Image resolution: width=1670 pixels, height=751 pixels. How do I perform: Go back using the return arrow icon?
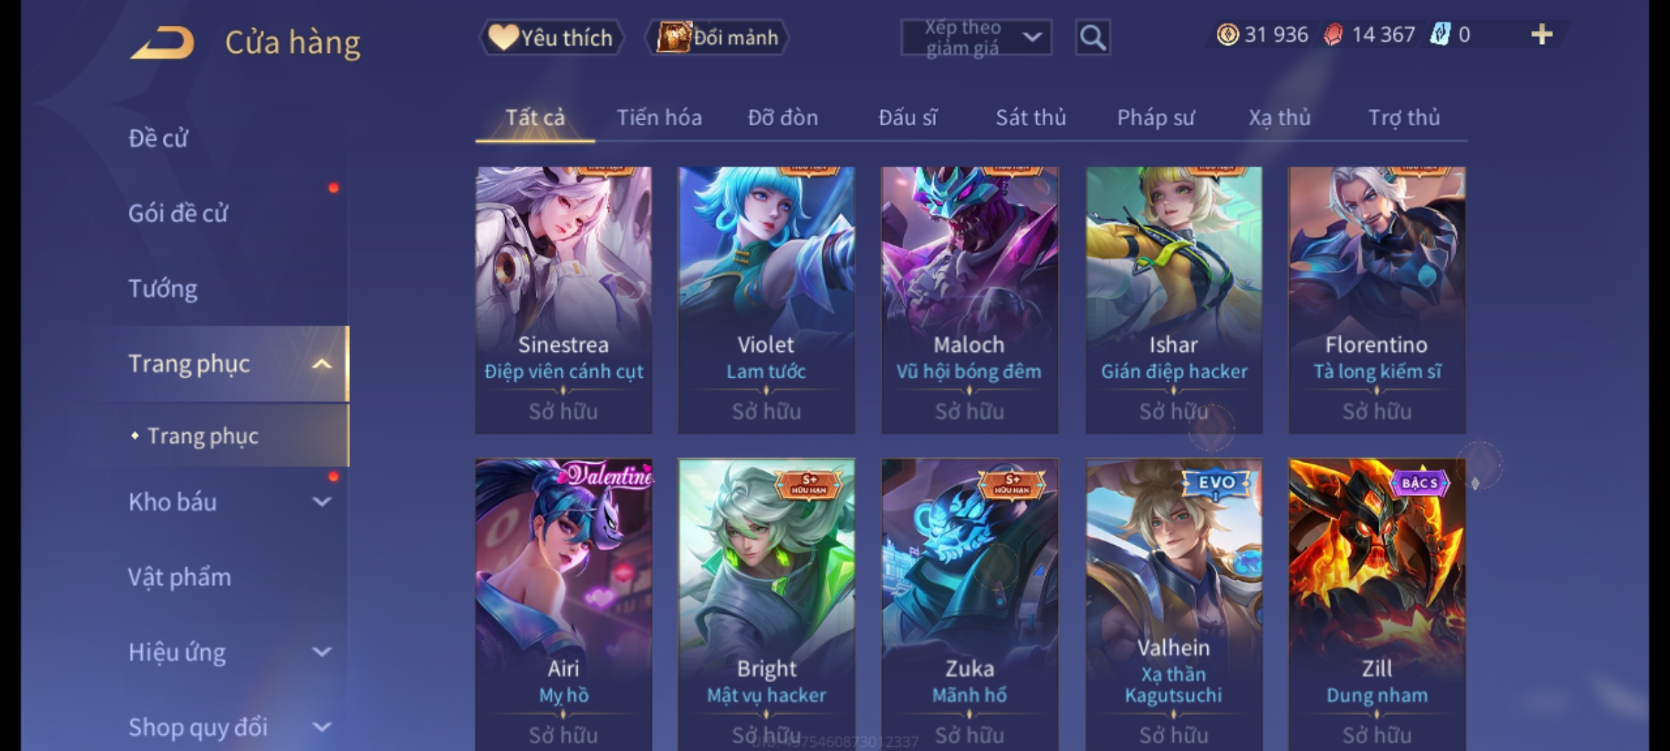pos(162,43)
